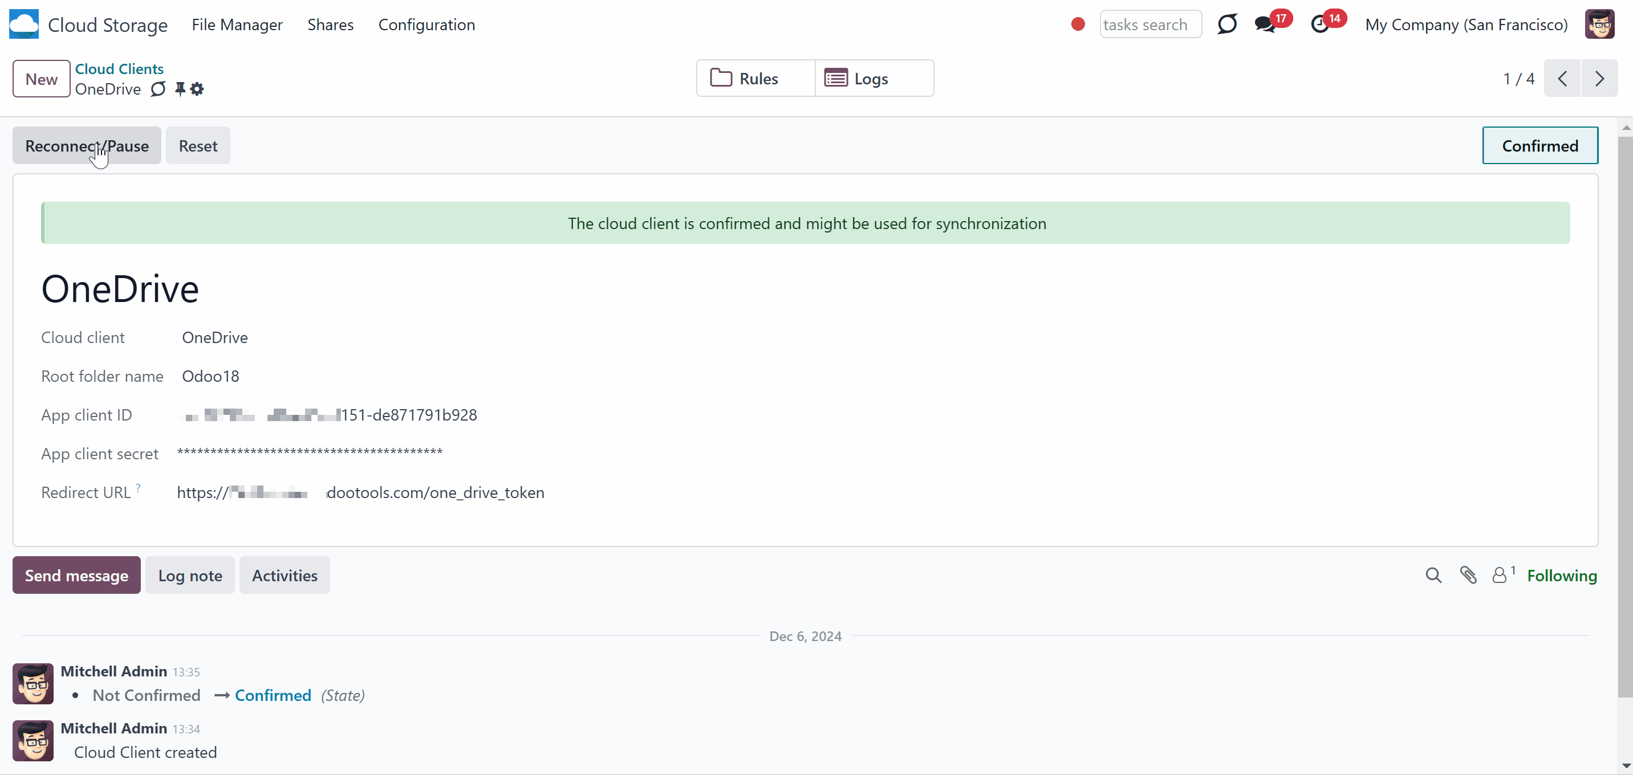Screen dimensions: 1633x775
Task: Open the Configuration menu
Action: [426, 24]
